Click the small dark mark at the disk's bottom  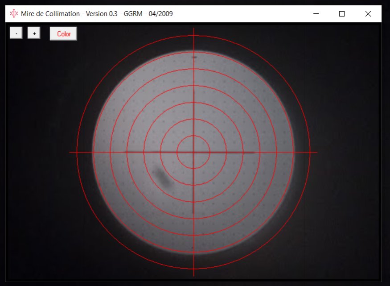point(193,247)
